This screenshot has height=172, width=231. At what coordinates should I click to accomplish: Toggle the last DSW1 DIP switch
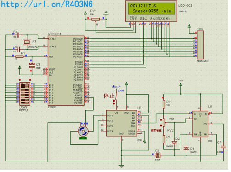pyautogui.click(x=24, y=102)
